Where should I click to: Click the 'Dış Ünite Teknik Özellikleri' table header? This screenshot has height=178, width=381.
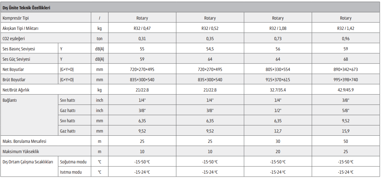click(x=26, y=8)
